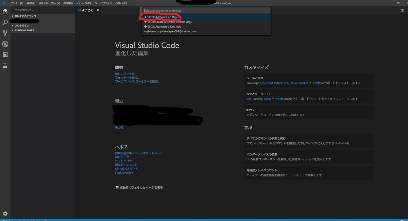Open the 選択(S) menu
The image size is (408, 221).
point(43,3)
